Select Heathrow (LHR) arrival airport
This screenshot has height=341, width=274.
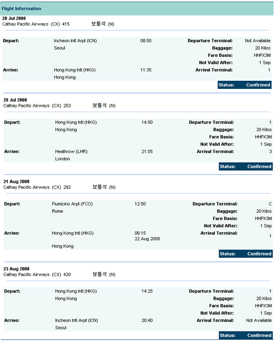pyautogui.click(x=71, y=151)
